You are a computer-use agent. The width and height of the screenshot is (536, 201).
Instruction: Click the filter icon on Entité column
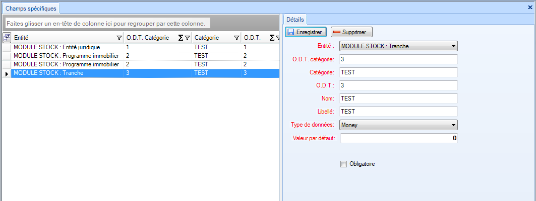(x=119, y=38)
